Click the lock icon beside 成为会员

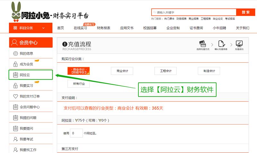point(15,64)
